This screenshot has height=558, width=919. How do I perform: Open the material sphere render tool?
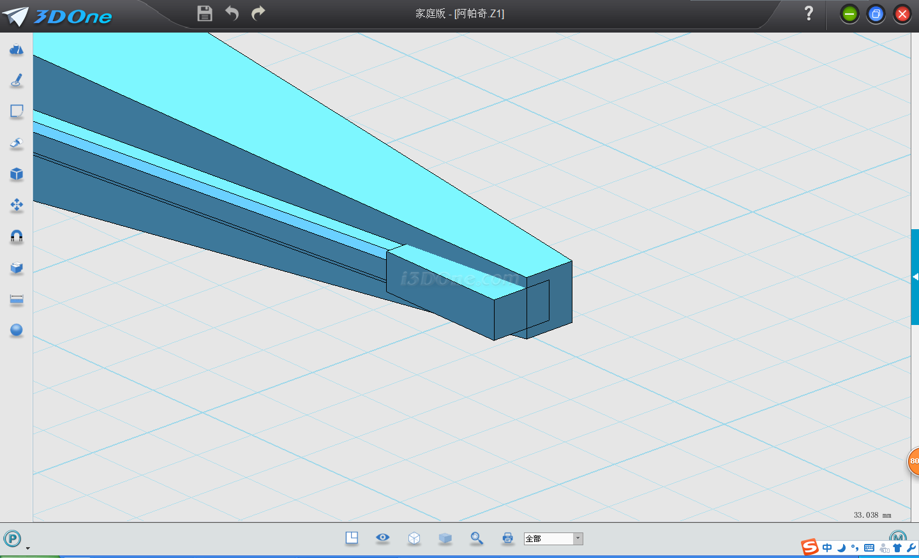point(17,330)
